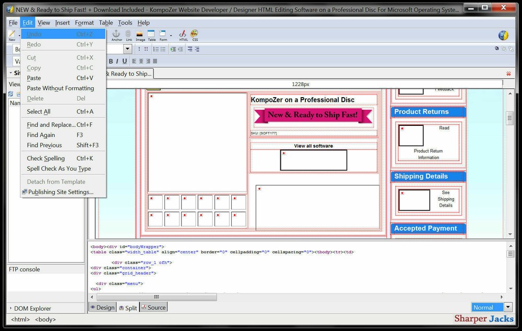Insert a Table
This screenshot has height=331, width=522.
[151, 34]
